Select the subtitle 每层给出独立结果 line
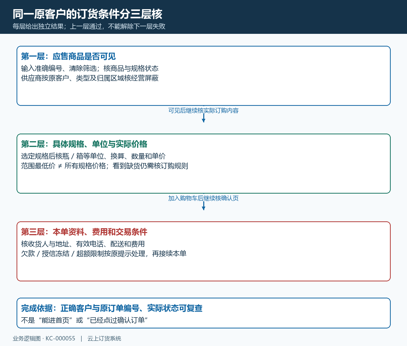 point(89,26)
